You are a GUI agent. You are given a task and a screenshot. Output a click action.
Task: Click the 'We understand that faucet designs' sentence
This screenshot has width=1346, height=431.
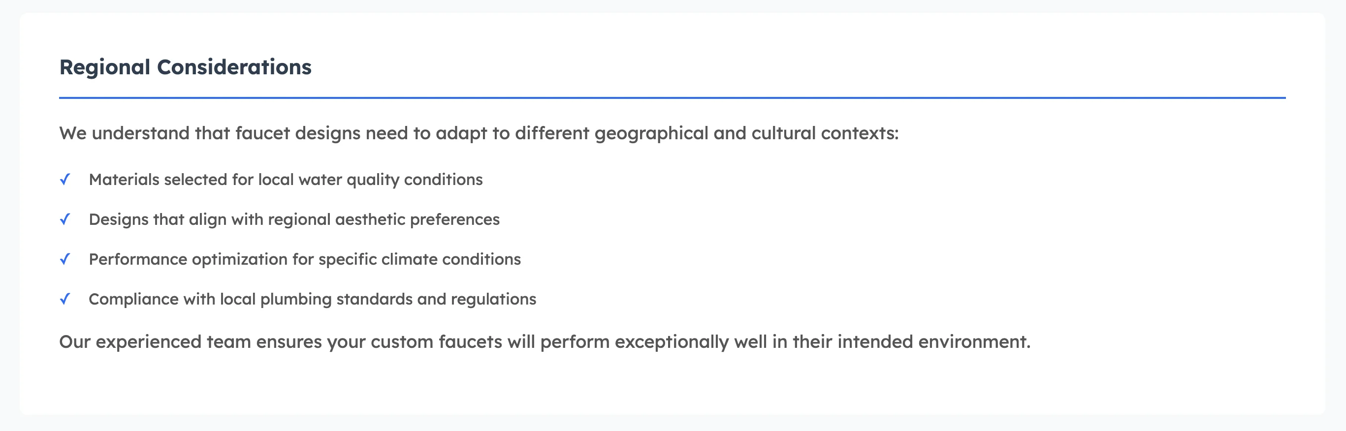tap(478, 134)
